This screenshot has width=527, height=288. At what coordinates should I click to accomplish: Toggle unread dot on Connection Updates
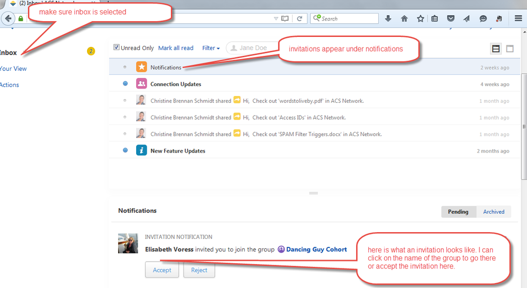point(125,84)
